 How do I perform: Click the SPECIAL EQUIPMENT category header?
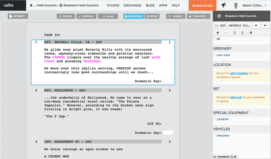(x=231, y=113)
